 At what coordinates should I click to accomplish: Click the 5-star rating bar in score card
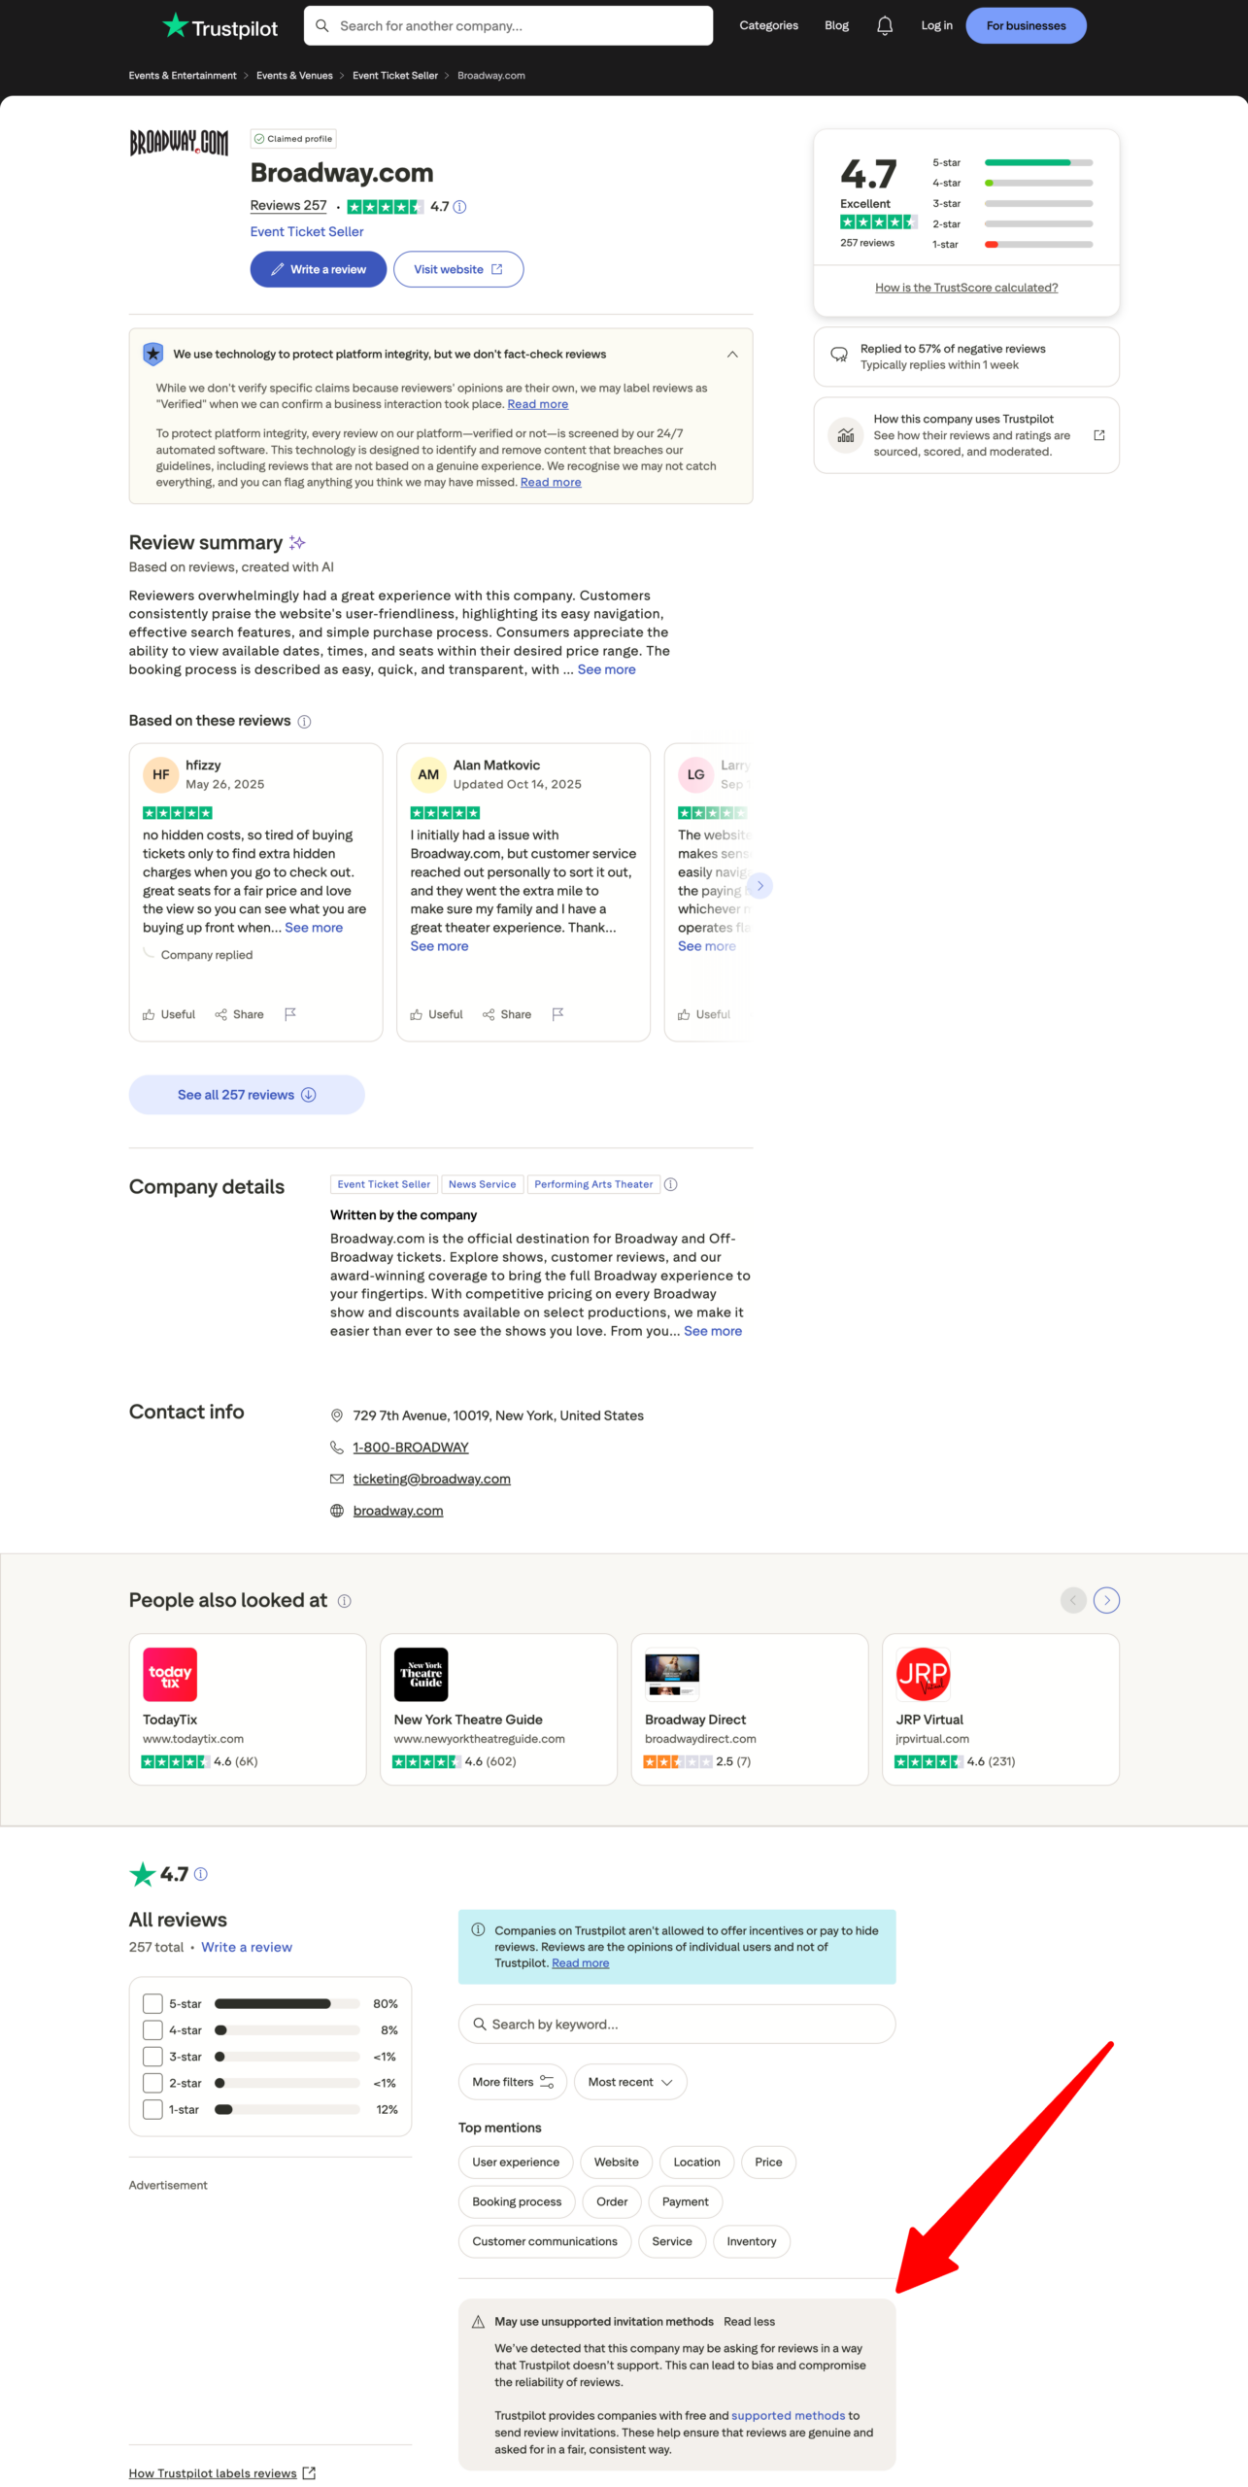(x=1037, y=163)
